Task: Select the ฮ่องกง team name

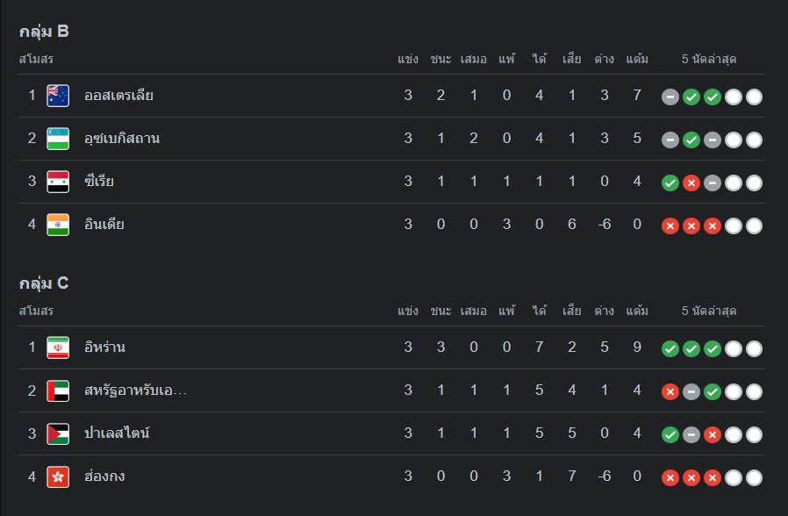Action: [x=104, y=477]
